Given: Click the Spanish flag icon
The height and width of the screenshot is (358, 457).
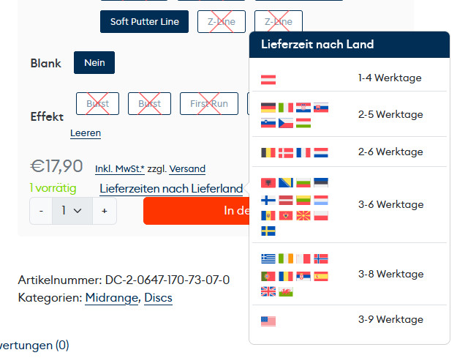Looking at the screenshot, I should (x=321, y=276).
